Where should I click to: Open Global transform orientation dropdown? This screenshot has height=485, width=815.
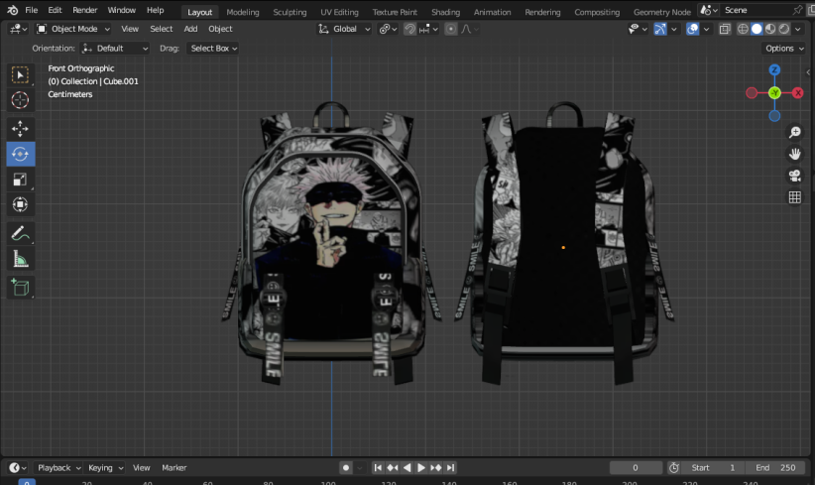345,29
